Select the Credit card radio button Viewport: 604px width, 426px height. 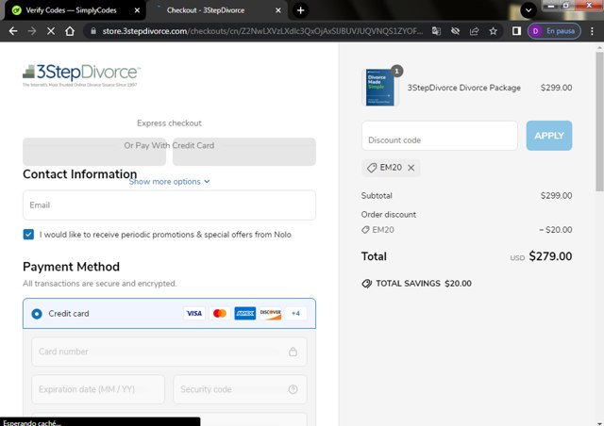(x=37, y=314)
